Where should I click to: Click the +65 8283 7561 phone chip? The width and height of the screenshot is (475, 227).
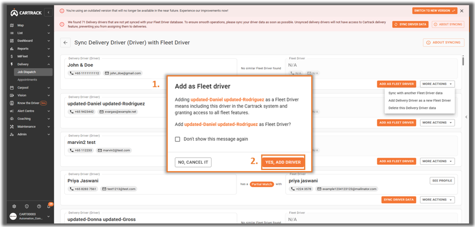83,189
